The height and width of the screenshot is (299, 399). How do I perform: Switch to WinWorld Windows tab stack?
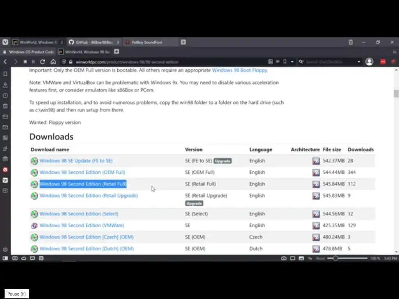(38, 42)
